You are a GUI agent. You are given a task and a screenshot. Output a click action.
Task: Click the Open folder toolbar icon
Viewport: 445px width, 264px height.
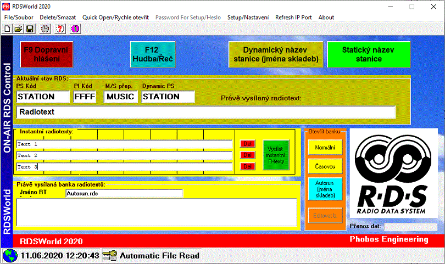click(x=19, y=29)
